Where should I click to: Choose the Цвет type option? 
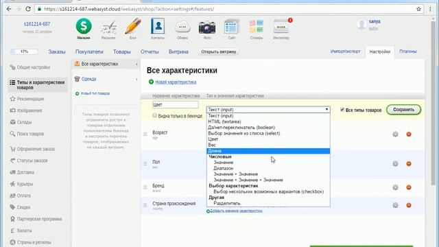tap(268, 139)
